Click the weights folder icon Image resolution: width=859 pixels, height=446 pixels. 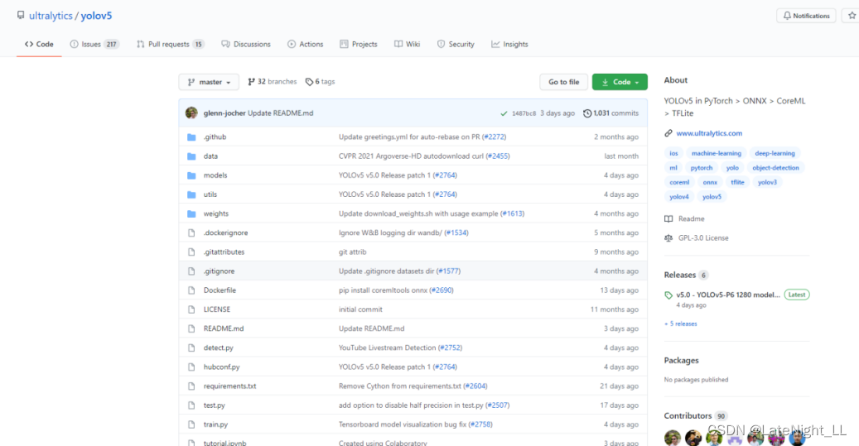[191, 214]
